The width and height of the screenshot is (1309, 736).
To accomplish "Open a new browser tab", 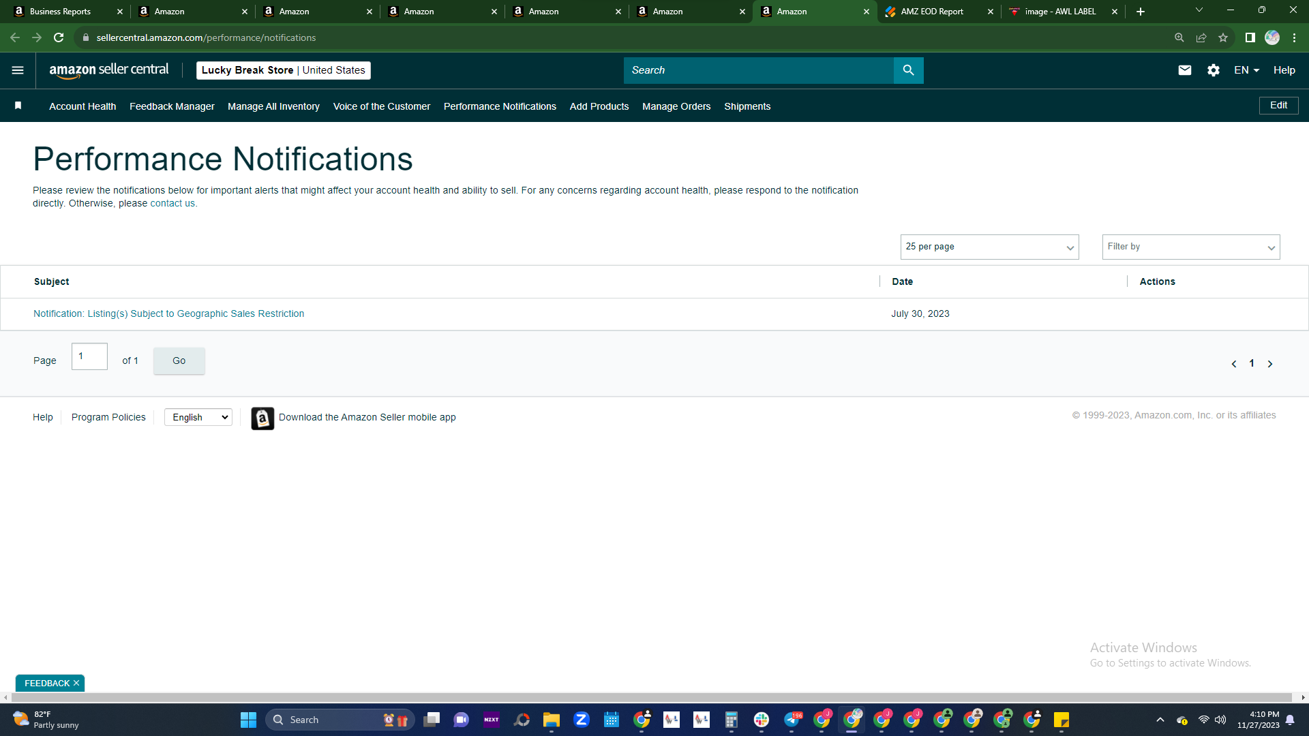I will pos(1141,12).
